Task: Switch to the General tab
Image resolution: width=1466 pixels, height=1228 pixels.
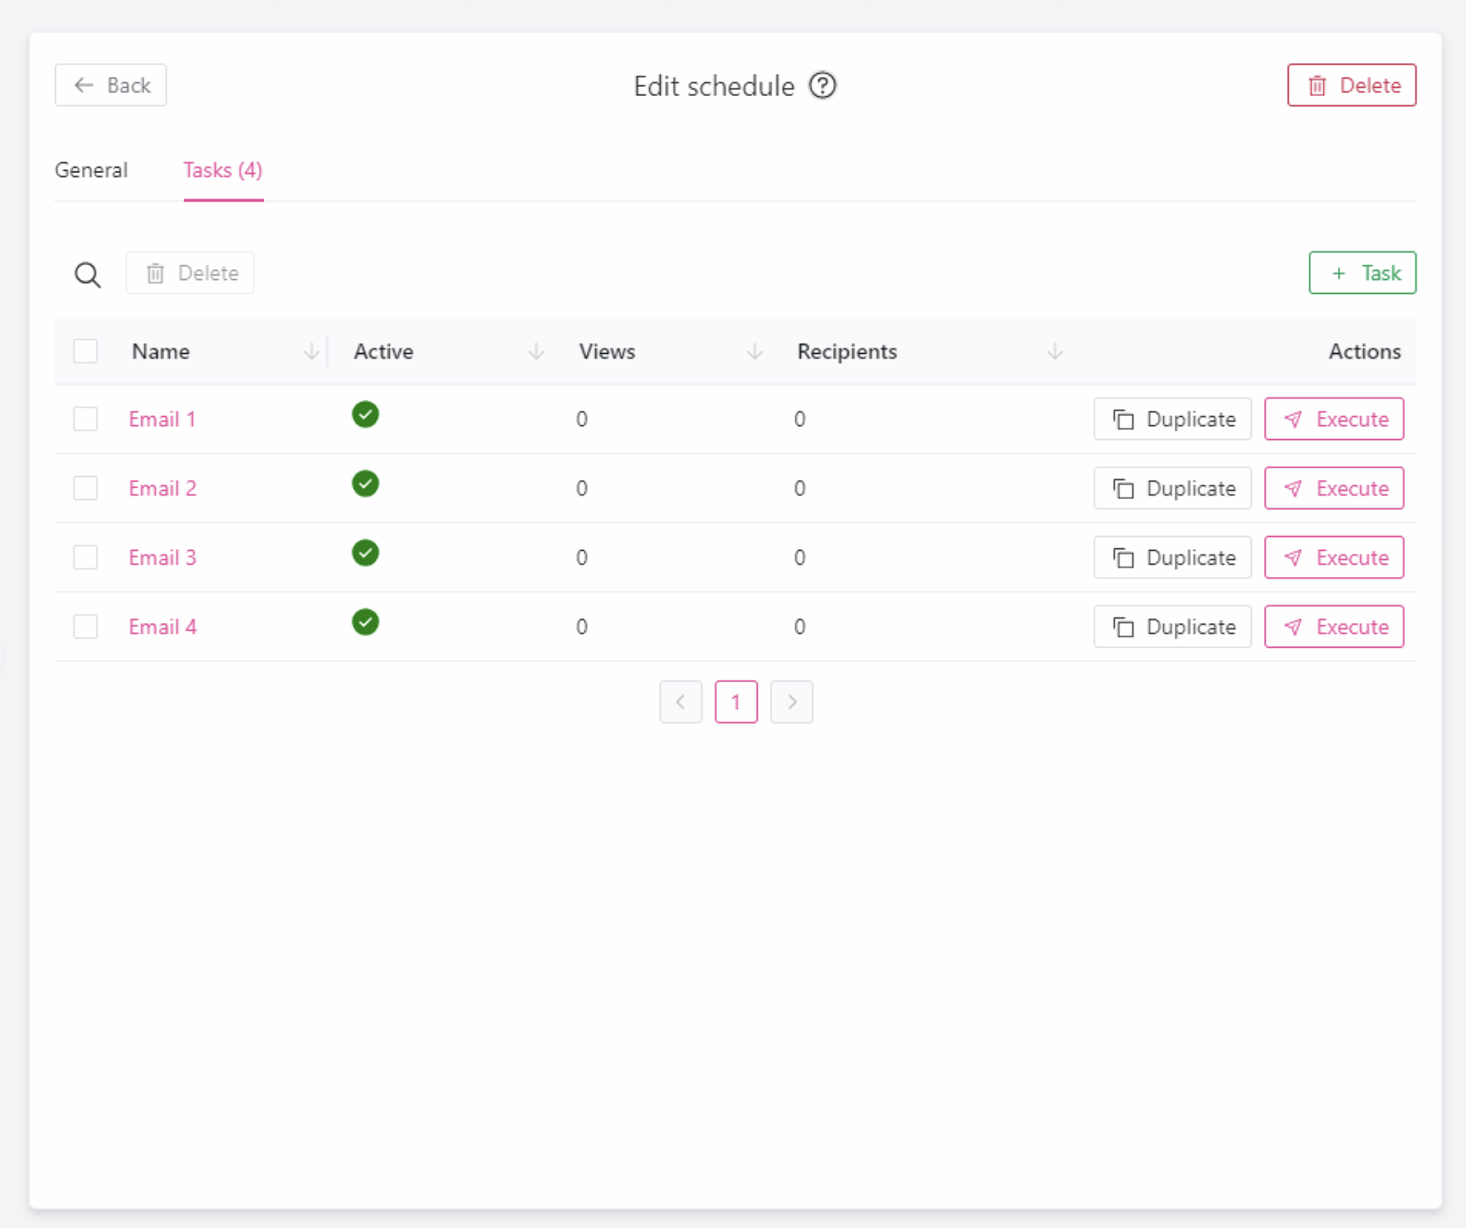Action: coord(91,171)
